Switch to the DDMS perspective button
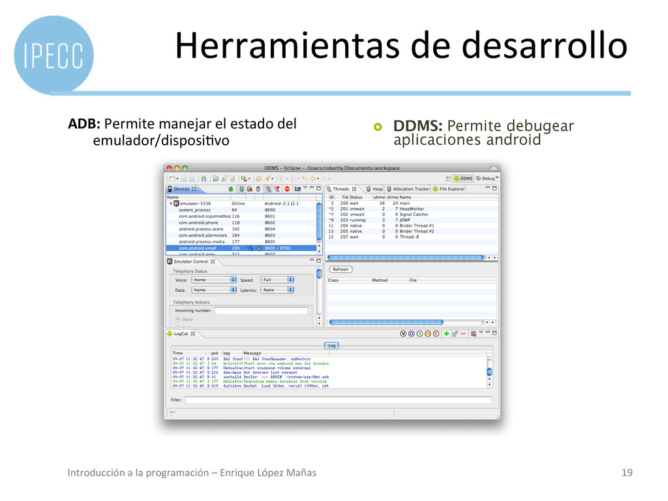The height and width of the screenshot is (501, 668). click(x=463, y=179)
